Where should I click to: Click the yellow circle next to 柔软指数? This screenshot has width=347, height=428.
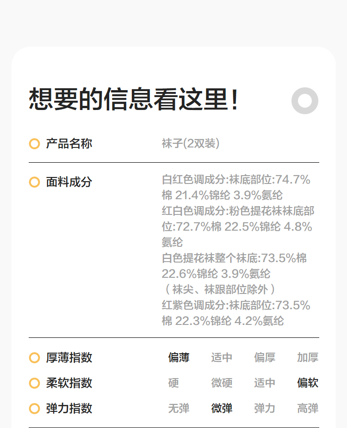pyautogui.click(x=34, y=383)
